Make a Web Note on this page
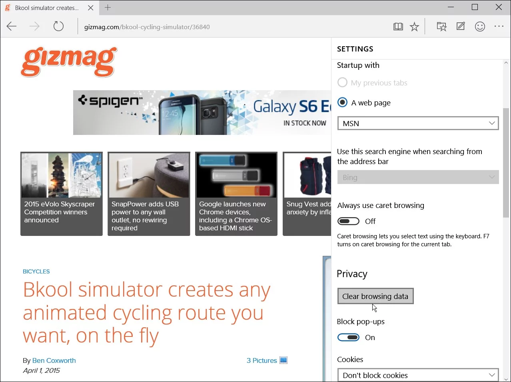This screenshot has height=382, width=511. point(460,26)
